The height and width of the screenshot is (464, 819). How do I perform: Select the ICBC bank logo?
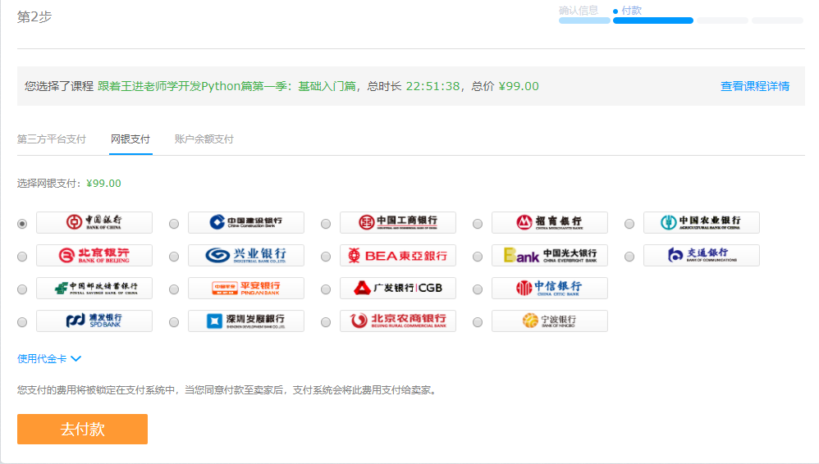tap(397, 222)
